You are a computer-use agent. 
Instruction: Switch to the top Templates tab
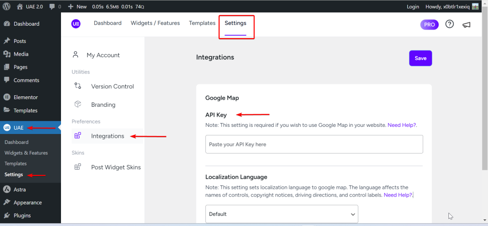point(202,23)
